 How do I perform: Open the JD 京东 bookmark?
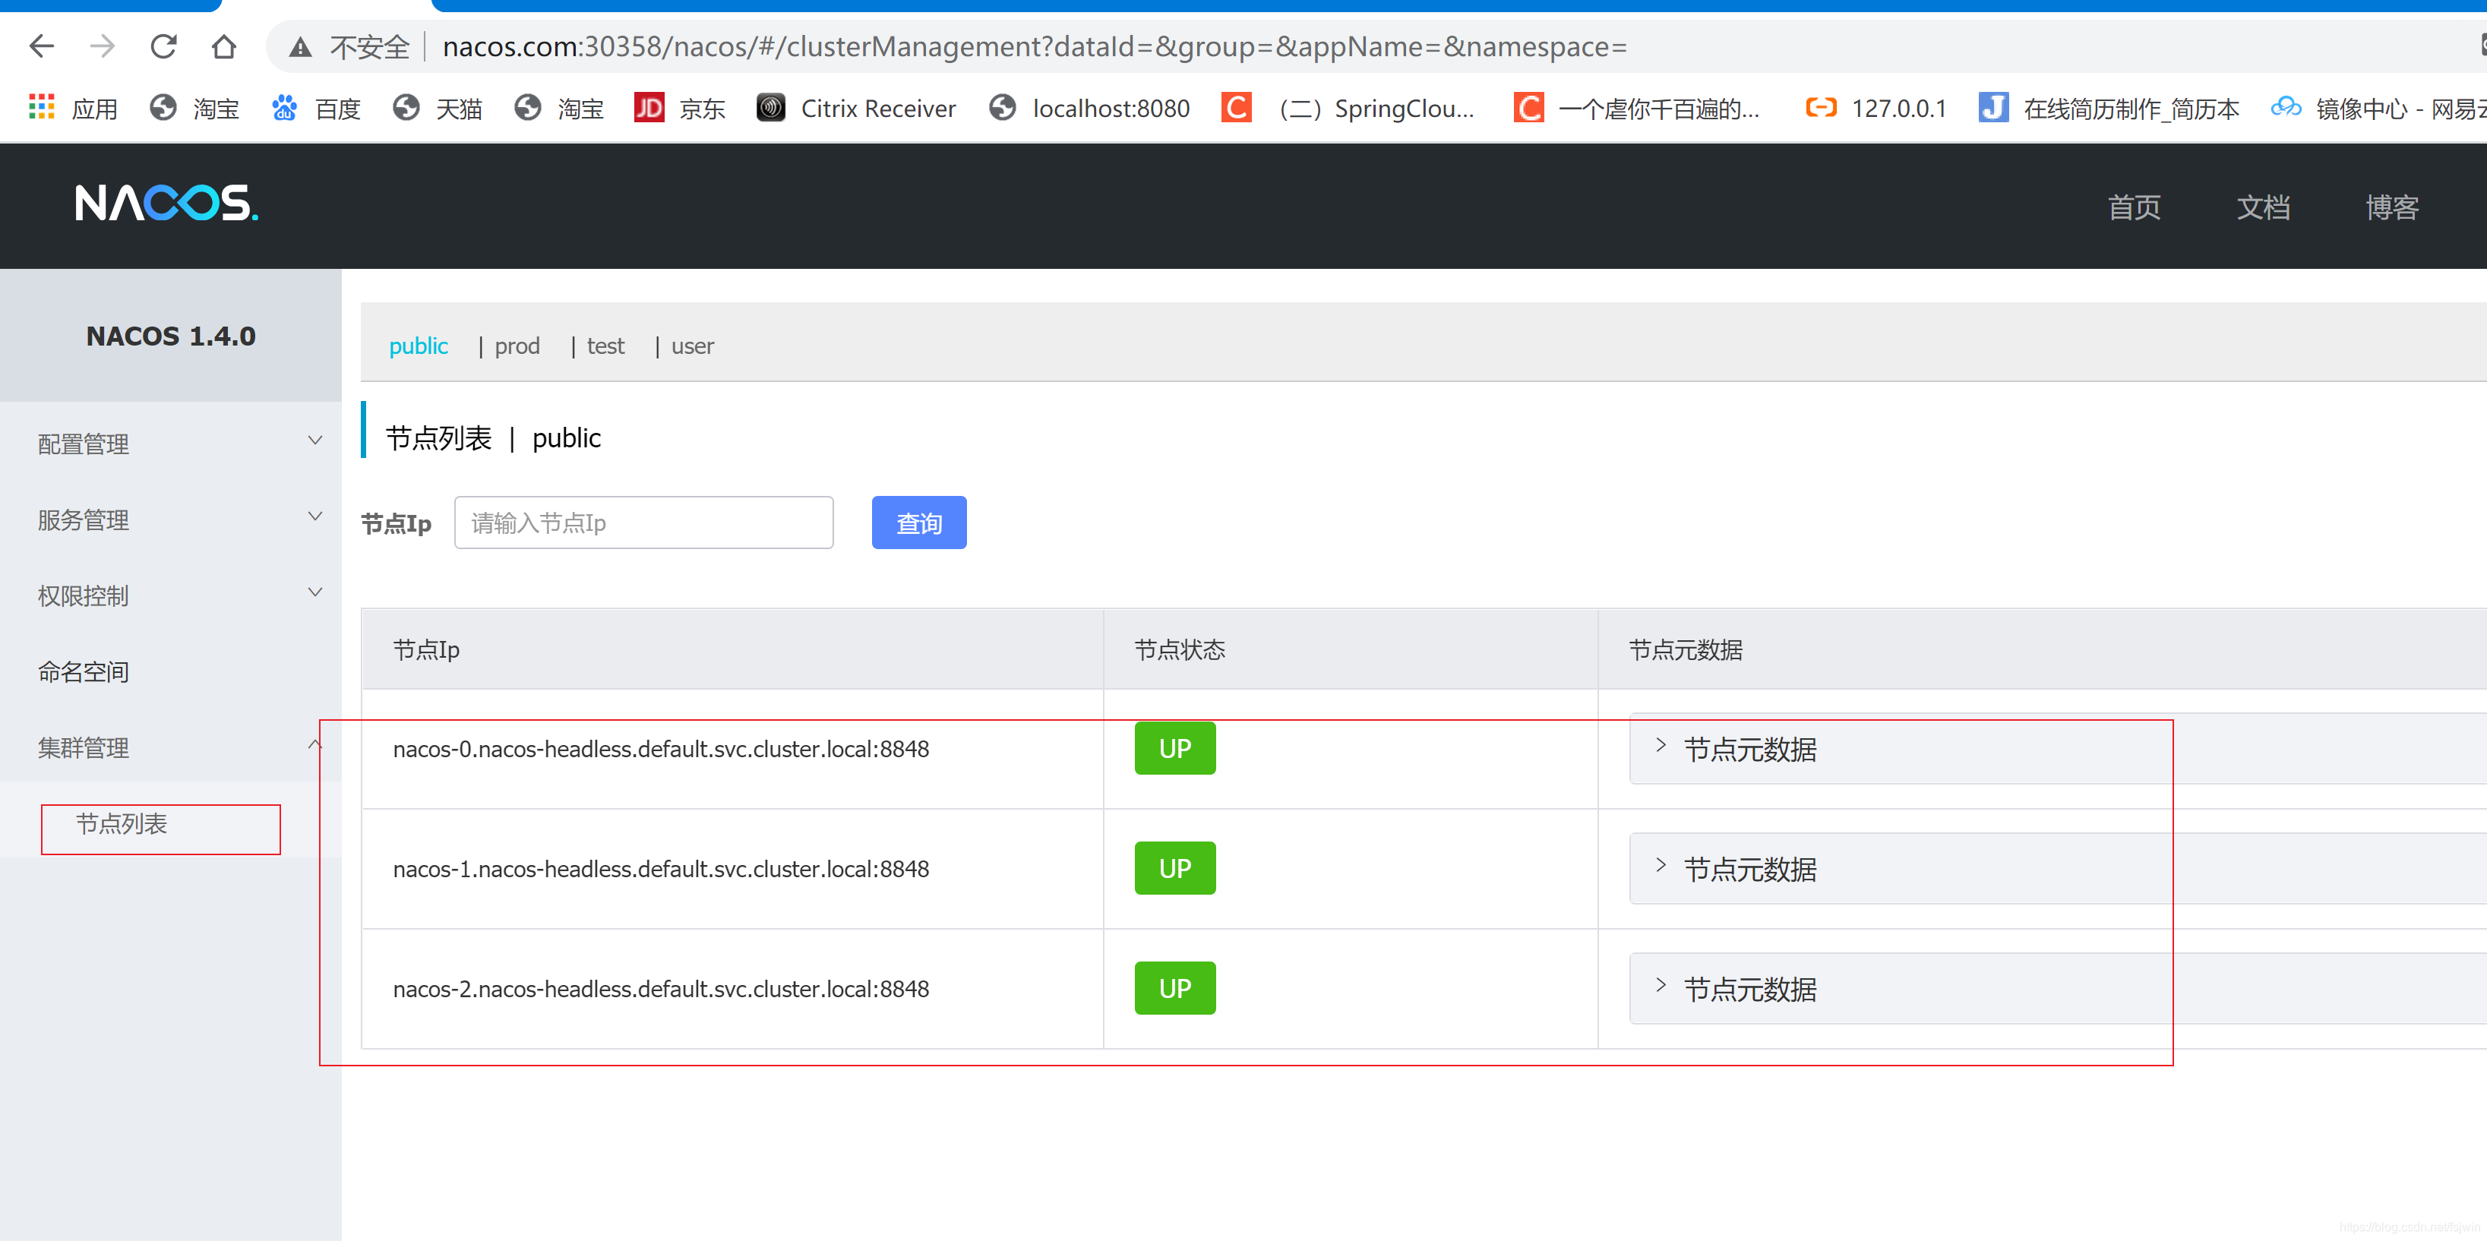680,108
